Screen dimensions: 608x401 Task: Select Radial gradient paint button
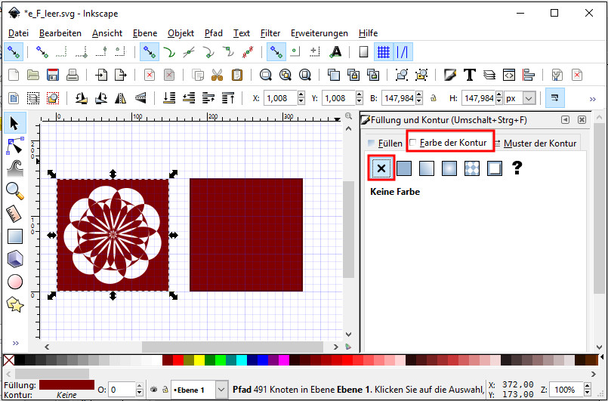tap(449, 168)
